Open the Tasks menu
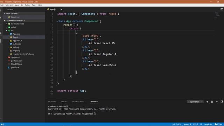This screenshot has width=224, height=126. tap(34, 5)
